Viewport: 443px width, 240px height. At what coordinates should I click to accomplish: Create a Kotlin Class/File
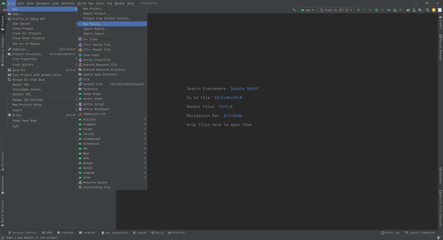pyautogui.click(x=112, y=60)
